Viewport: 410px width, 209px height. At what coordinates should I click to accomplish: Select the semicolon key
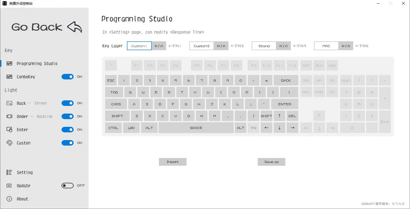[x=251, y=104]
